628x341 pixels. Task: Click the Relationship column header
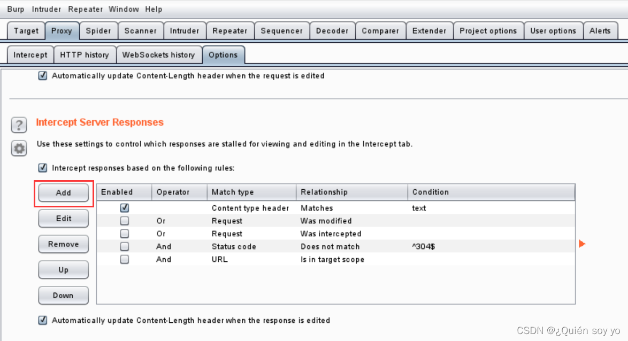coord(352,192)
